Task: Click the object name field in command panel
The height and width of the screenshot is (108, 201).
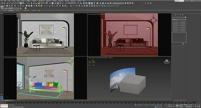Action: click(178, 17)
